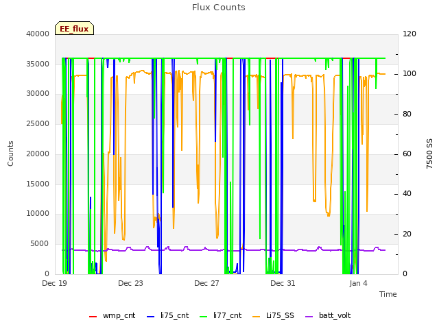439x329 pixels.
Task: Toggle the li77_cnt legend entry
Action: (220, 316)
